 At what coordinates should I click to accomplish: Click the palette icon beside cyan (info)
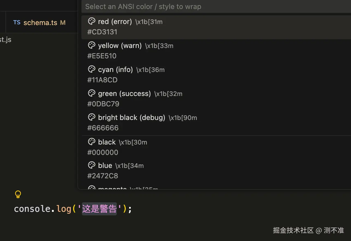[92, 69]
